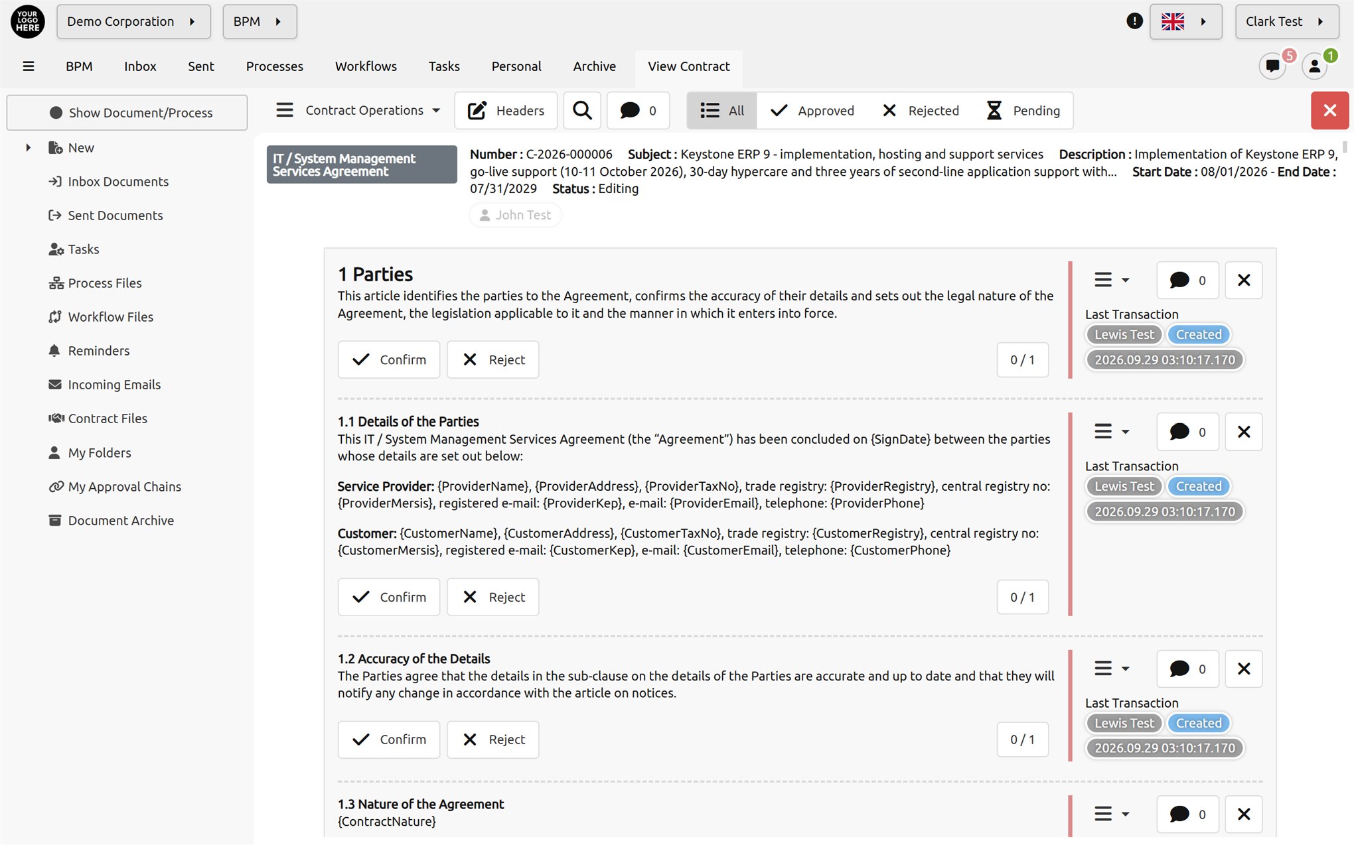This screenshot has width=1354, height=845.
Task: Open Reminders from the sidebar
Action: click(98, 351)
